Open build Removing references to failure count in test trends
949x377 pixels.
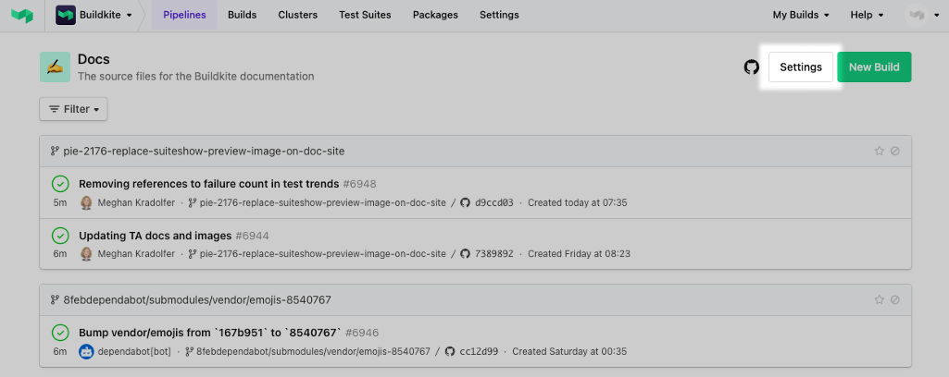coord(209,184)
